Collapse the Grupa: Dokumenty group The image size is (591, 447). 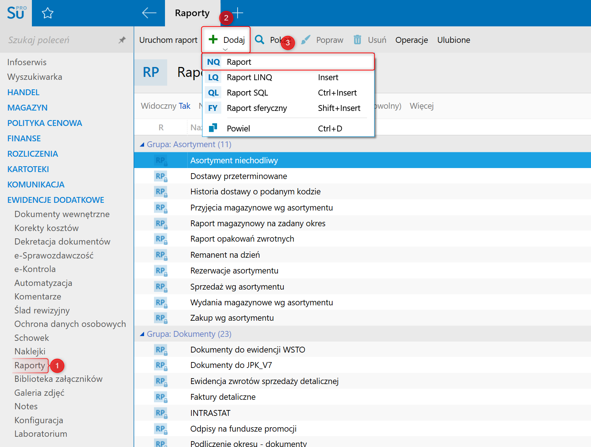(142, 334)
